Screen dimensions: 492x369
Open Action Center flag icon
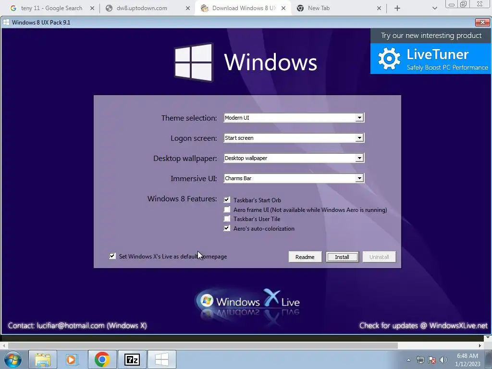pyautogui.click(x=432, y=360)
